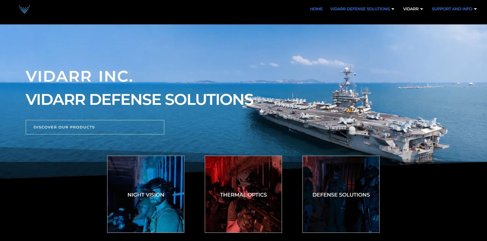
Task: Select the ViDARR menu item
Action: (411, 9)
